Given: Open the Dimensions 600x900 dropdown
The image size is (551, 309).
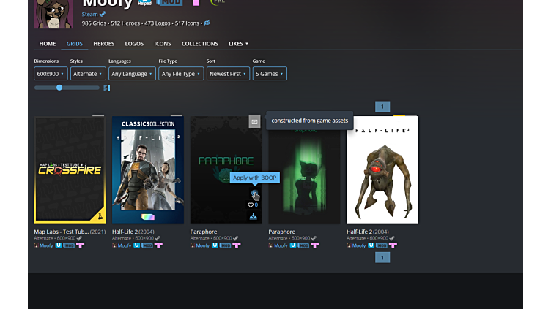Looking at the screenshot, I should coord(51,74).
